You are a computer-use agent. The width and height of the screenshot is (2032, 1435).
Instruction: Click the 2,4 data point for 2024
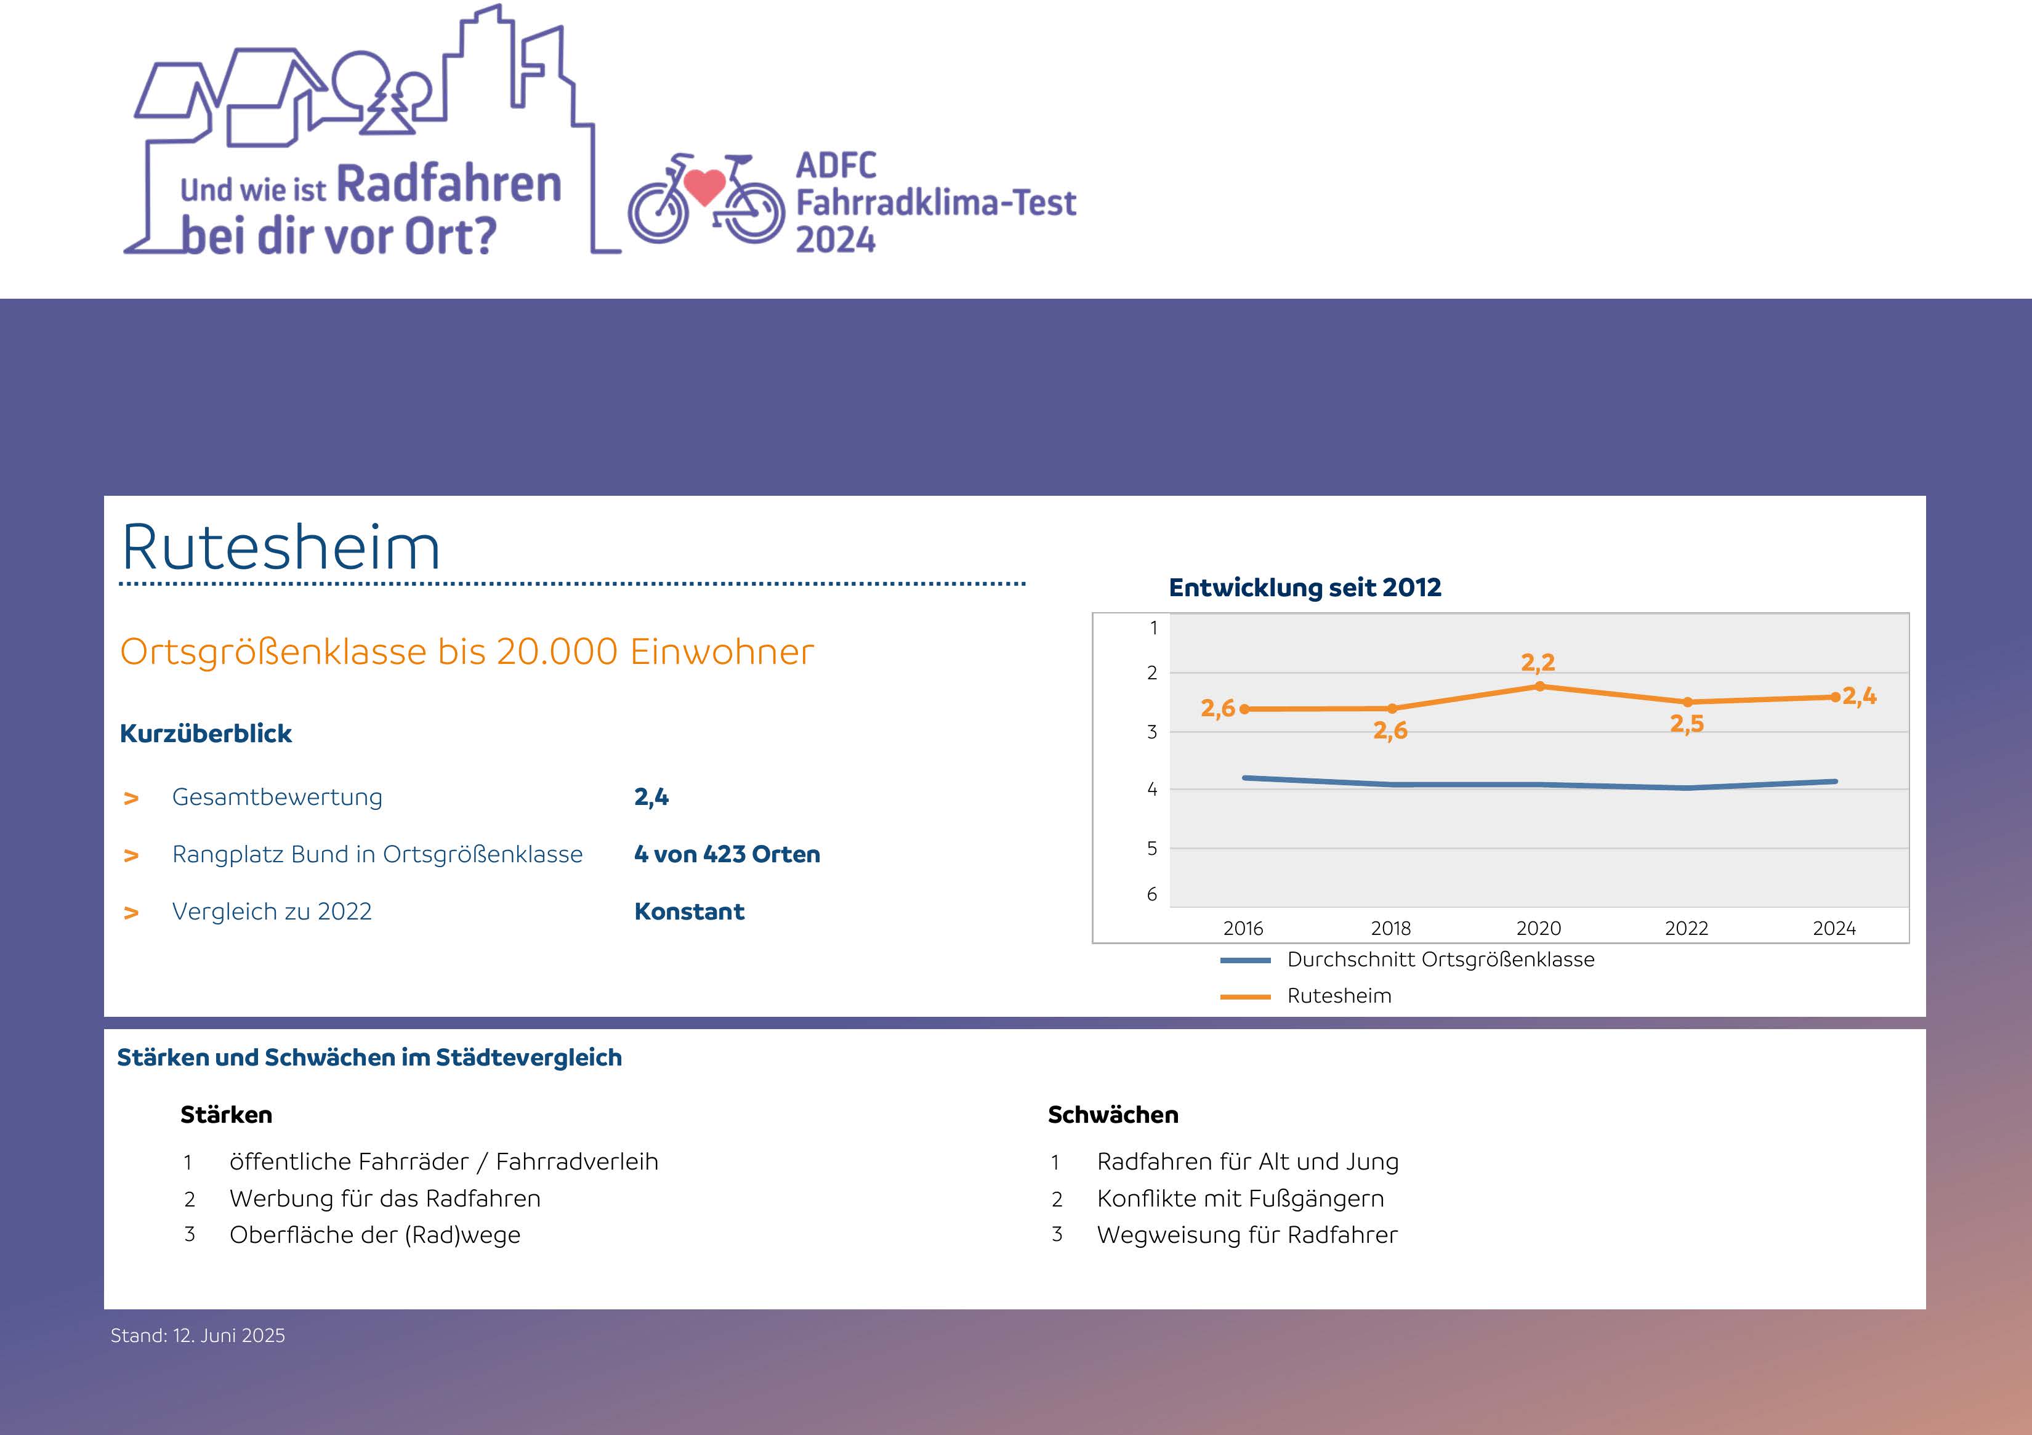coord(1834,698)
